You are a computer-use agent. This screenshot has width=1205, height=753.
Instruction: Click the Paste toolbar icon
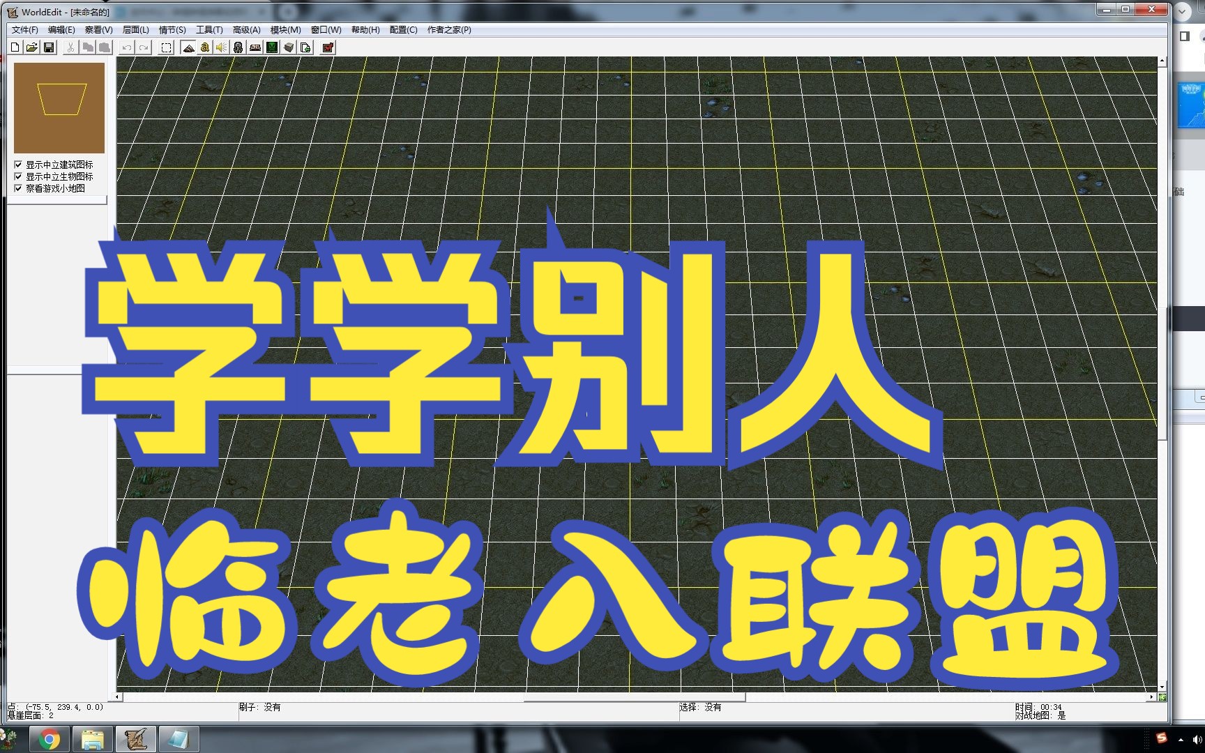pyautogui.click(x=104, y=47)
